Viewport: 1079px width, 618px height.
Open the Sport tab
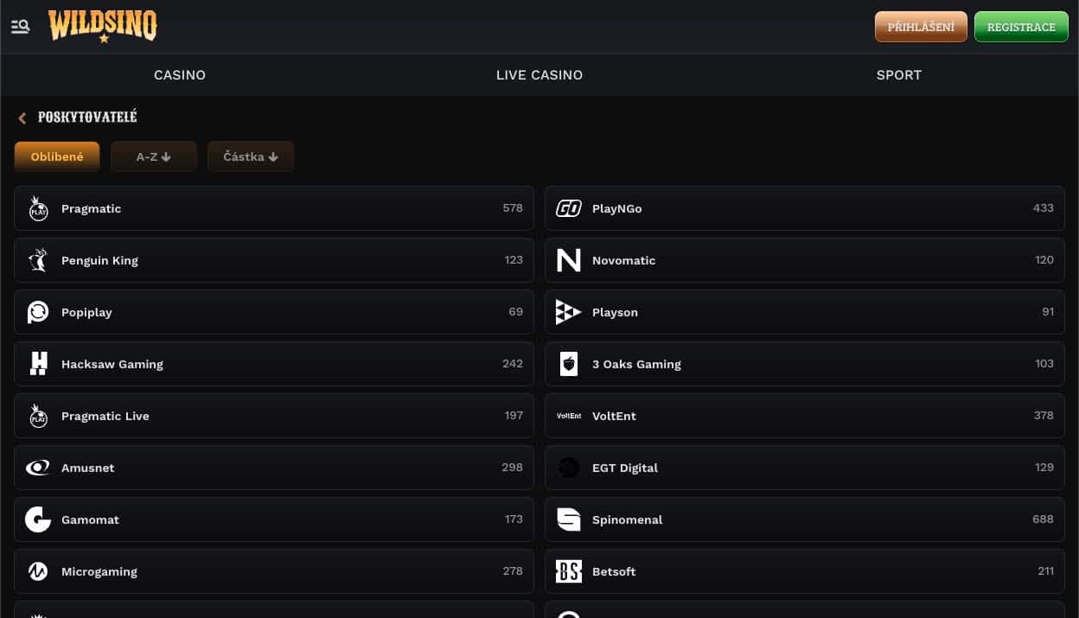(x=899, y=75)
